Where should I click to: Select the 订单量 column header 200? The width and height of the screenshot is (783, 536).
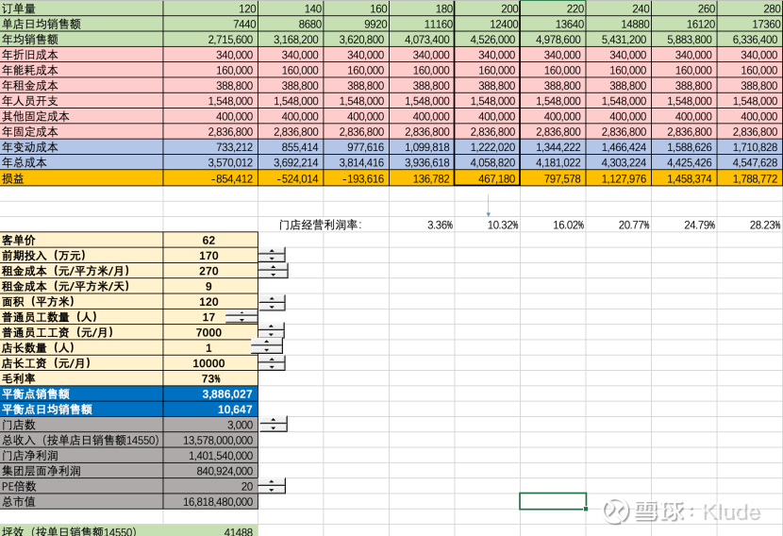pyautogui.click(x=487, y=8)
